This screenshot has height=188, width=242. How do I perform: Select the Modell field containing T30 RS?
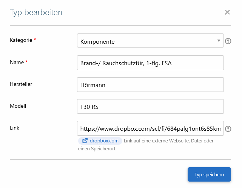150,107
